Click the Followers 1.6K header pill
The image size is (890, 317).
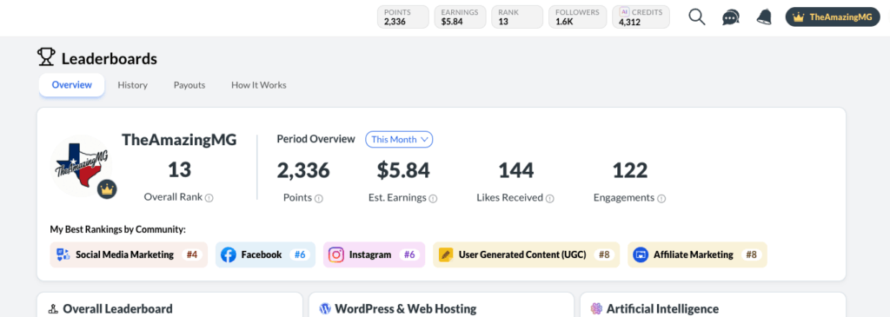click(577, 17)
